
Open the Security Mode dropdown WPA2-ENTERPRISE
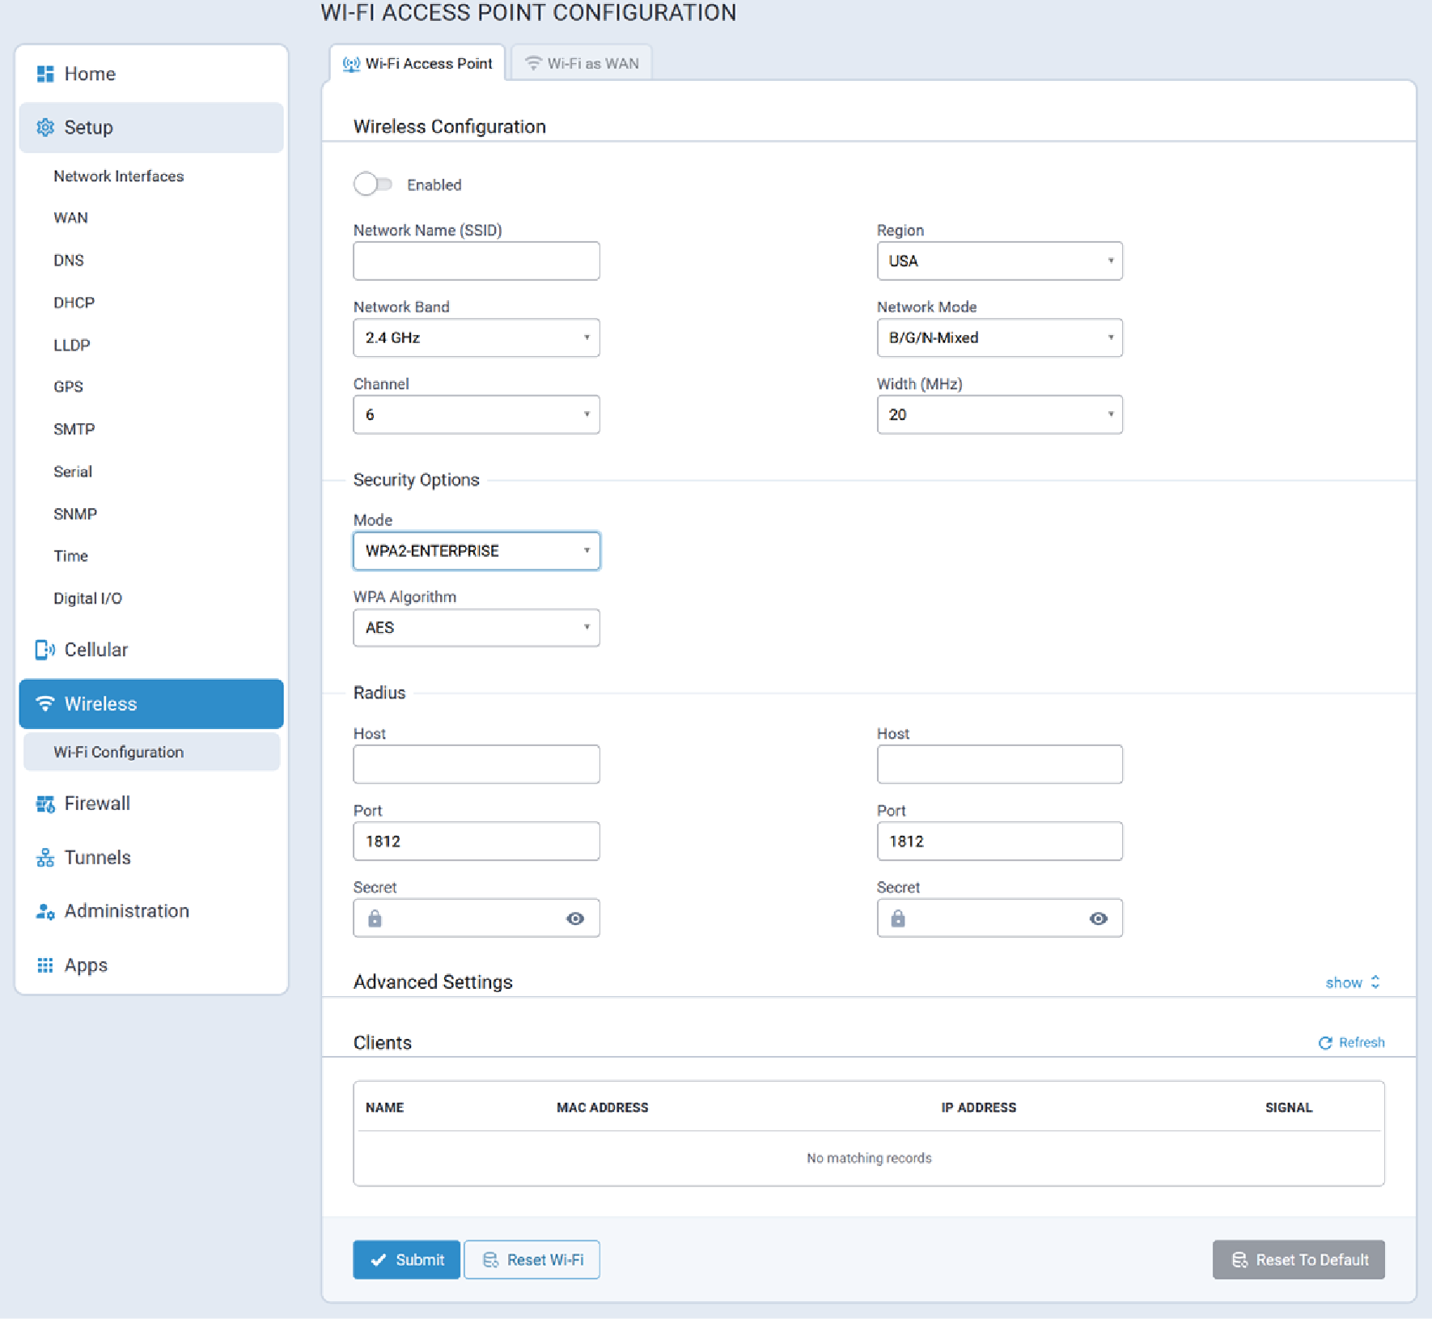point(477,551)
